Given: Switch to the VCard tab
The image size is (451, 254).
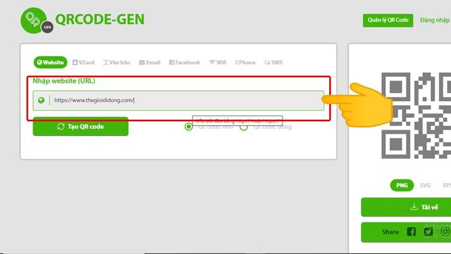Looking at the screenshot, I should (x=83, y=63).
